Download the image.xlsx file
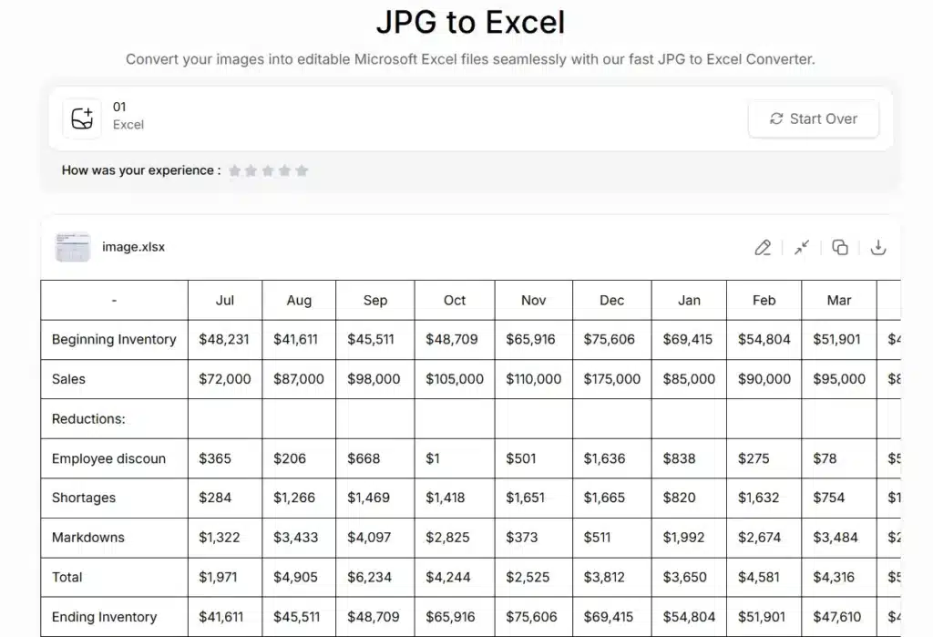Viewport: 933px width, 637px height. 878,247
